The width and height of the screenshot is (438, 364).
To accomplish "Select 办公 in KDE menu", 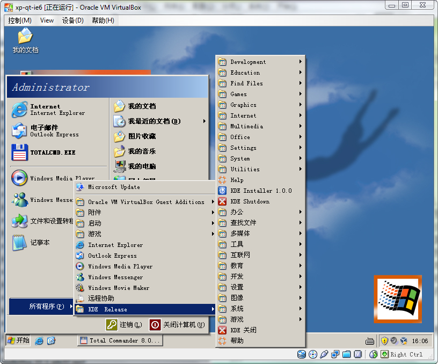I will (260, 212).
